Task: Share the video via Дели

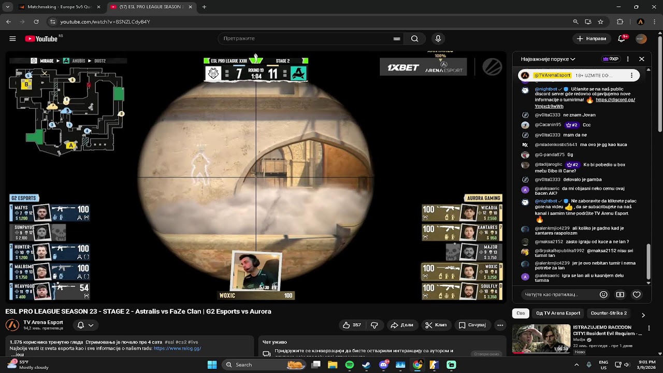Action: tap(402, 325)
